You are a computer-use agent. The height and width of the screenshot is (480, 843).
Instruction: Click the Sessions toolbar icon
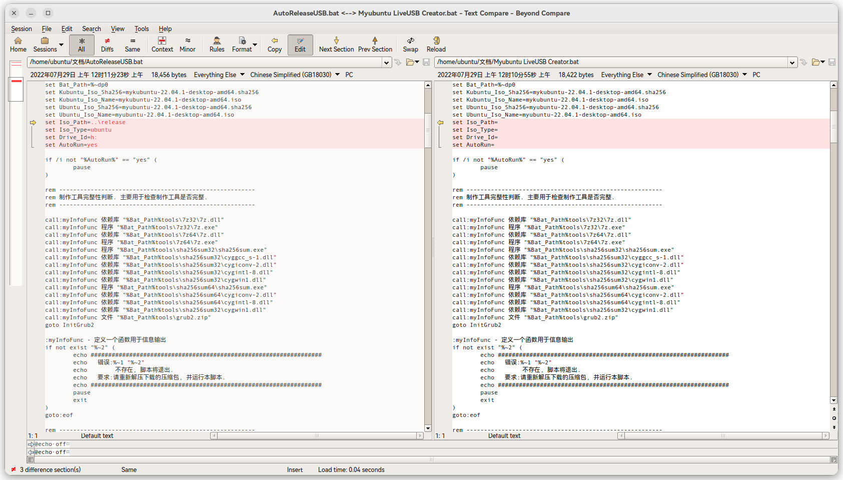tap(45, 45)
